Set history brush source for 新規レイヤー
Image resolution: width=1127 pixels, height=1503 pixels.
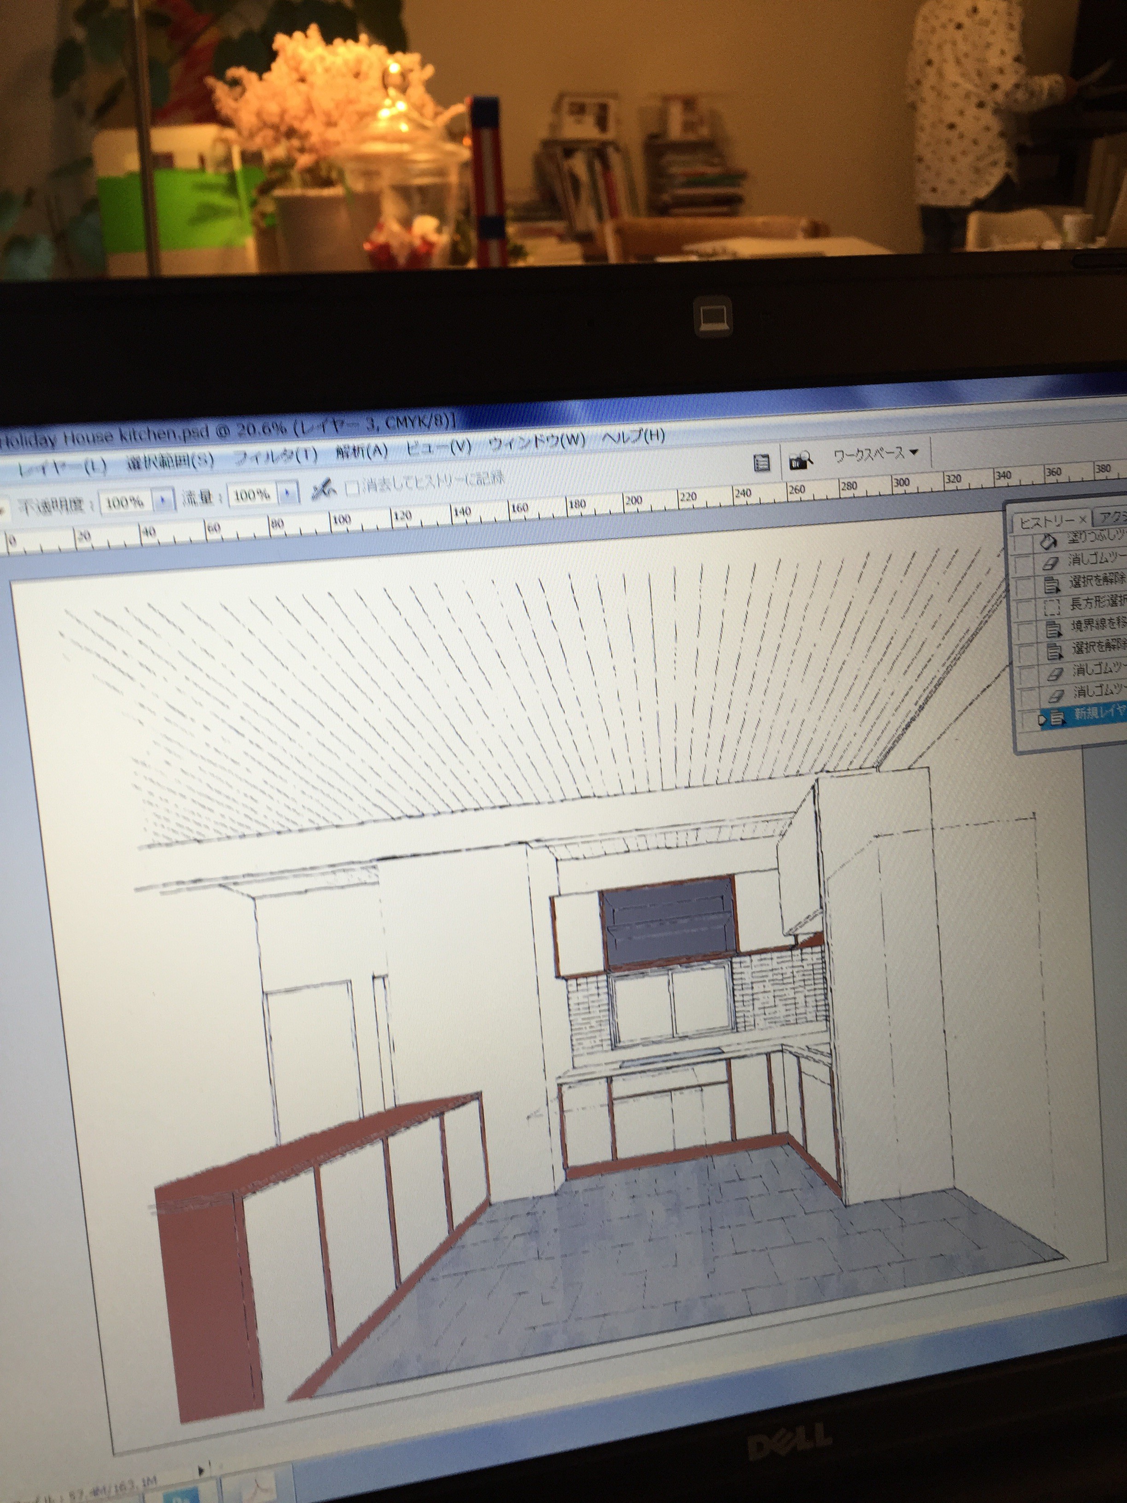click(1029, 720)
